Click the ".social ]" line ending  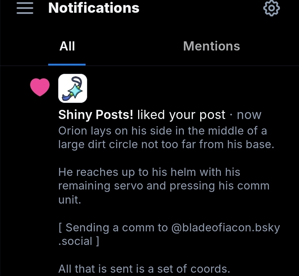click(x=79, y=241)
